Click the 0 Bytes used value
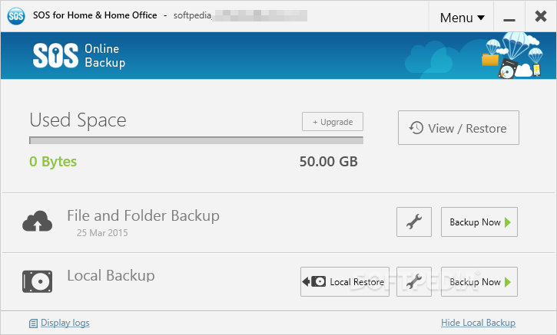The image size is (557, 335). click(x=53, y=162)
